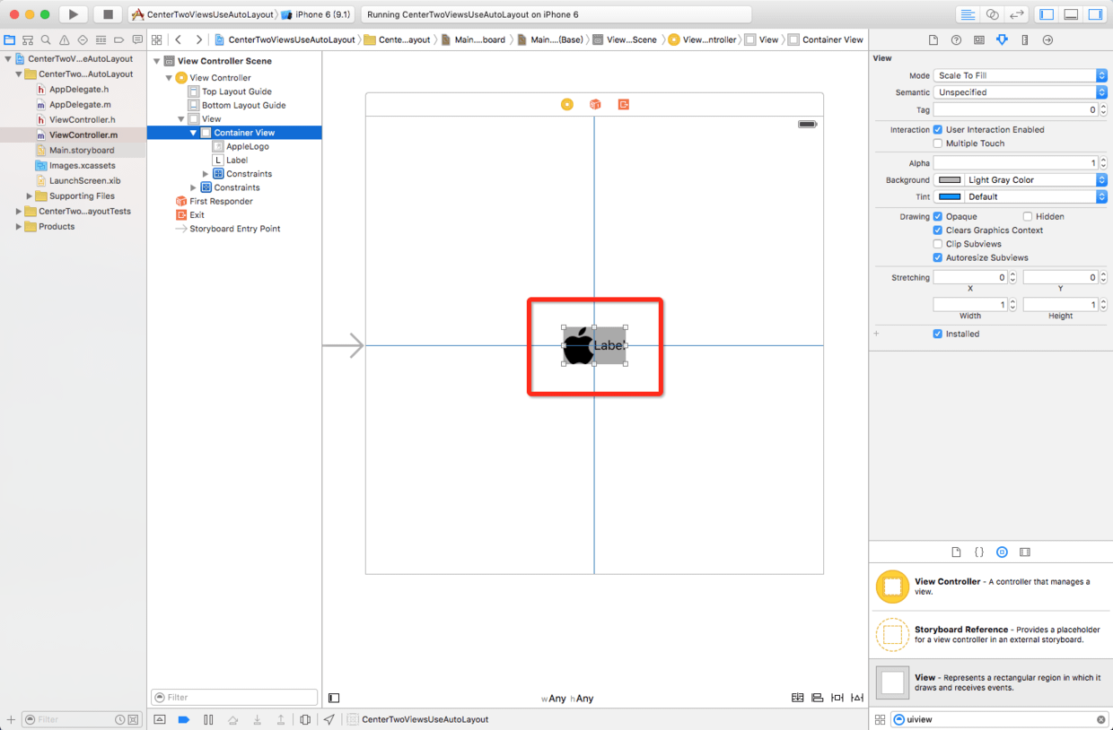Expand the Supporting Files group
The height and width of the screenshot is (730, 1113).
(30, 196)
